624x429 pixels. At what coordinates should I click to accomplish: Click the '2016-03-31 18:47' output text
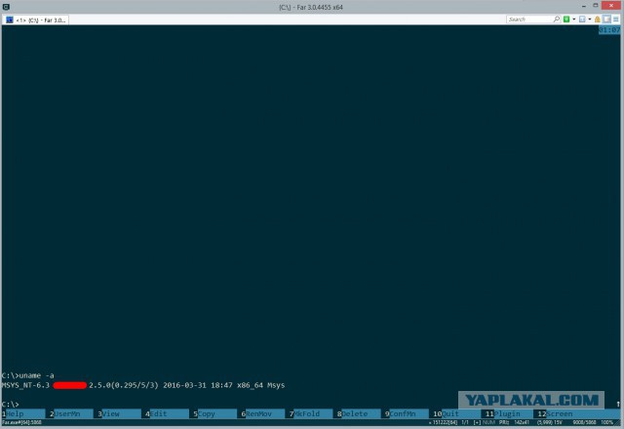click(198, 385)
